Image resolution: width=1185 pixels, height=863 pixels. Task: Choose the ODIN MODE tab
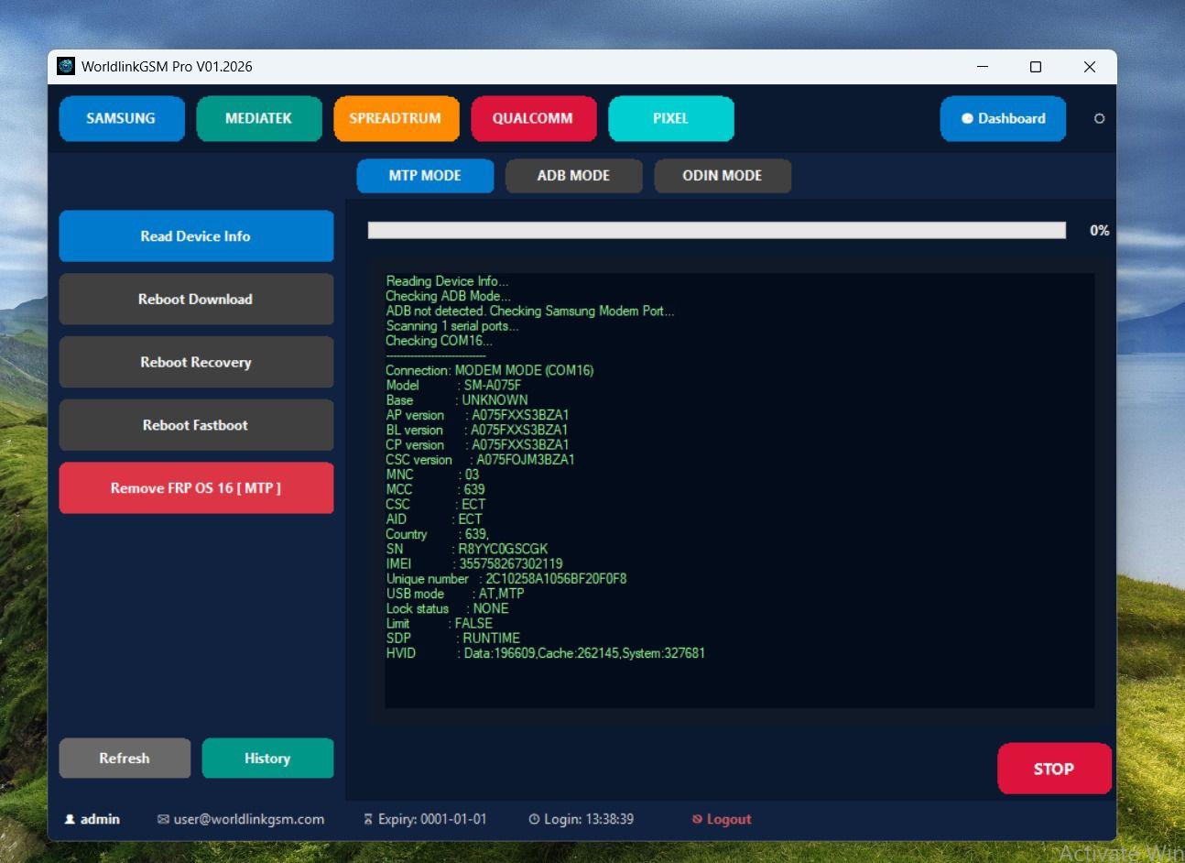[722, 175]
